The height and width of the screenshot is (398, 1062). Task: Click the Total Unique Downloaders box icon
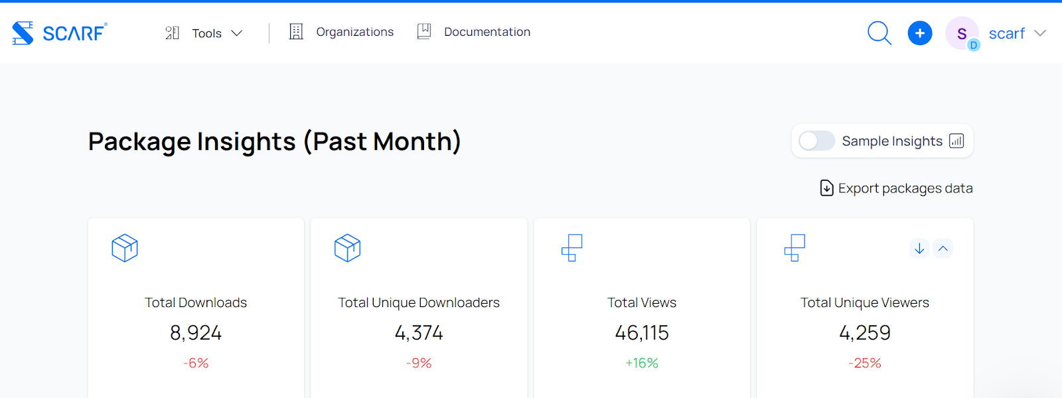pos(347,248)
